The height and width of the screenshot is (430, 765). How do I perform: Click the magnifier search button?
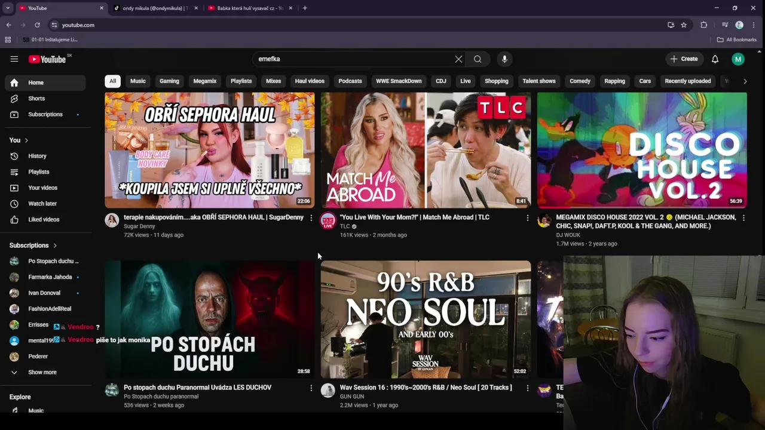coord(478,59)
